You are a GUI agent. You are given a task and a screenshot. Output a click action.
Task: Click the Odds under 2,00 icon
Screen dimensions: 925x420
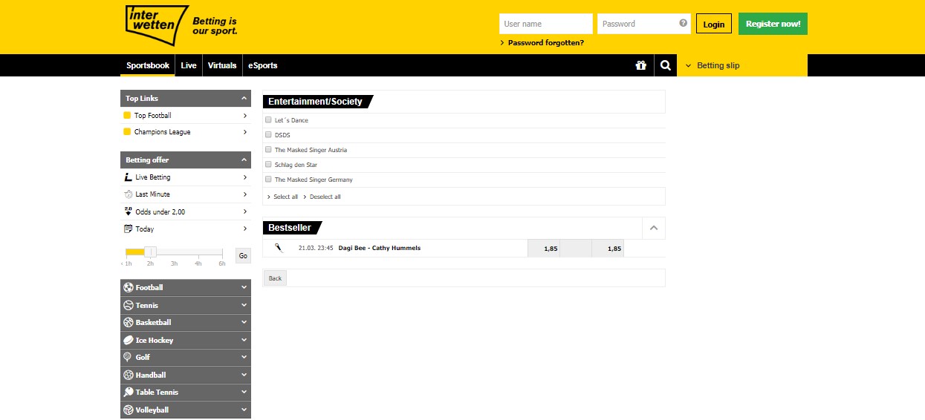[128, 211]
